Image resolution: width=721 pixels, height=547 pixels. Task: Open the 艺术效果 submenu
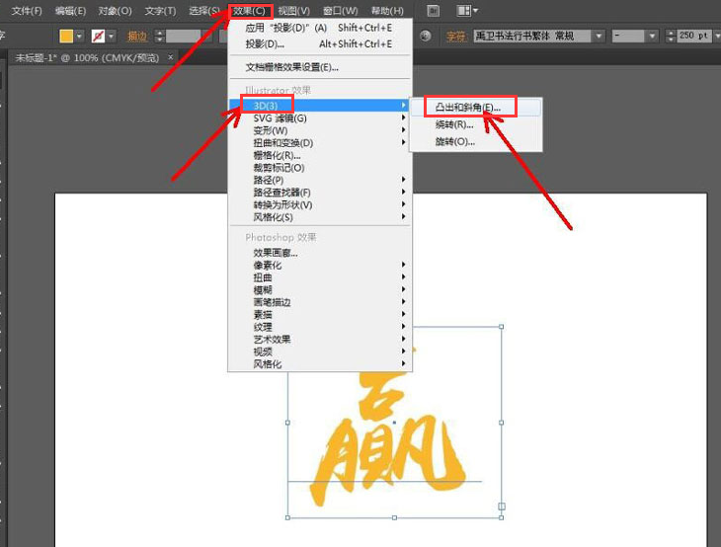[320, 340]
